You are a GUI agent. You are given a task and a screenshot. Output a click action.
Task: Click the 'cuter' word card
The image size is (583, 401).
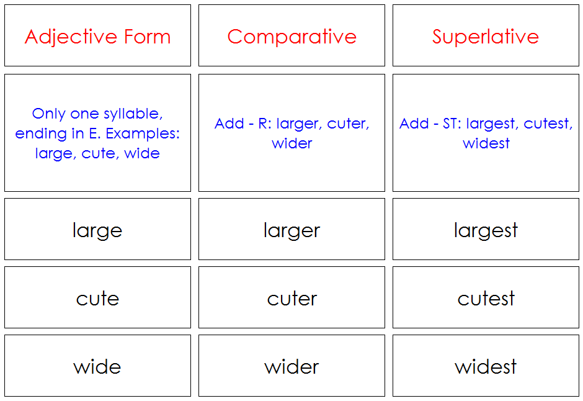pos(291,298)
